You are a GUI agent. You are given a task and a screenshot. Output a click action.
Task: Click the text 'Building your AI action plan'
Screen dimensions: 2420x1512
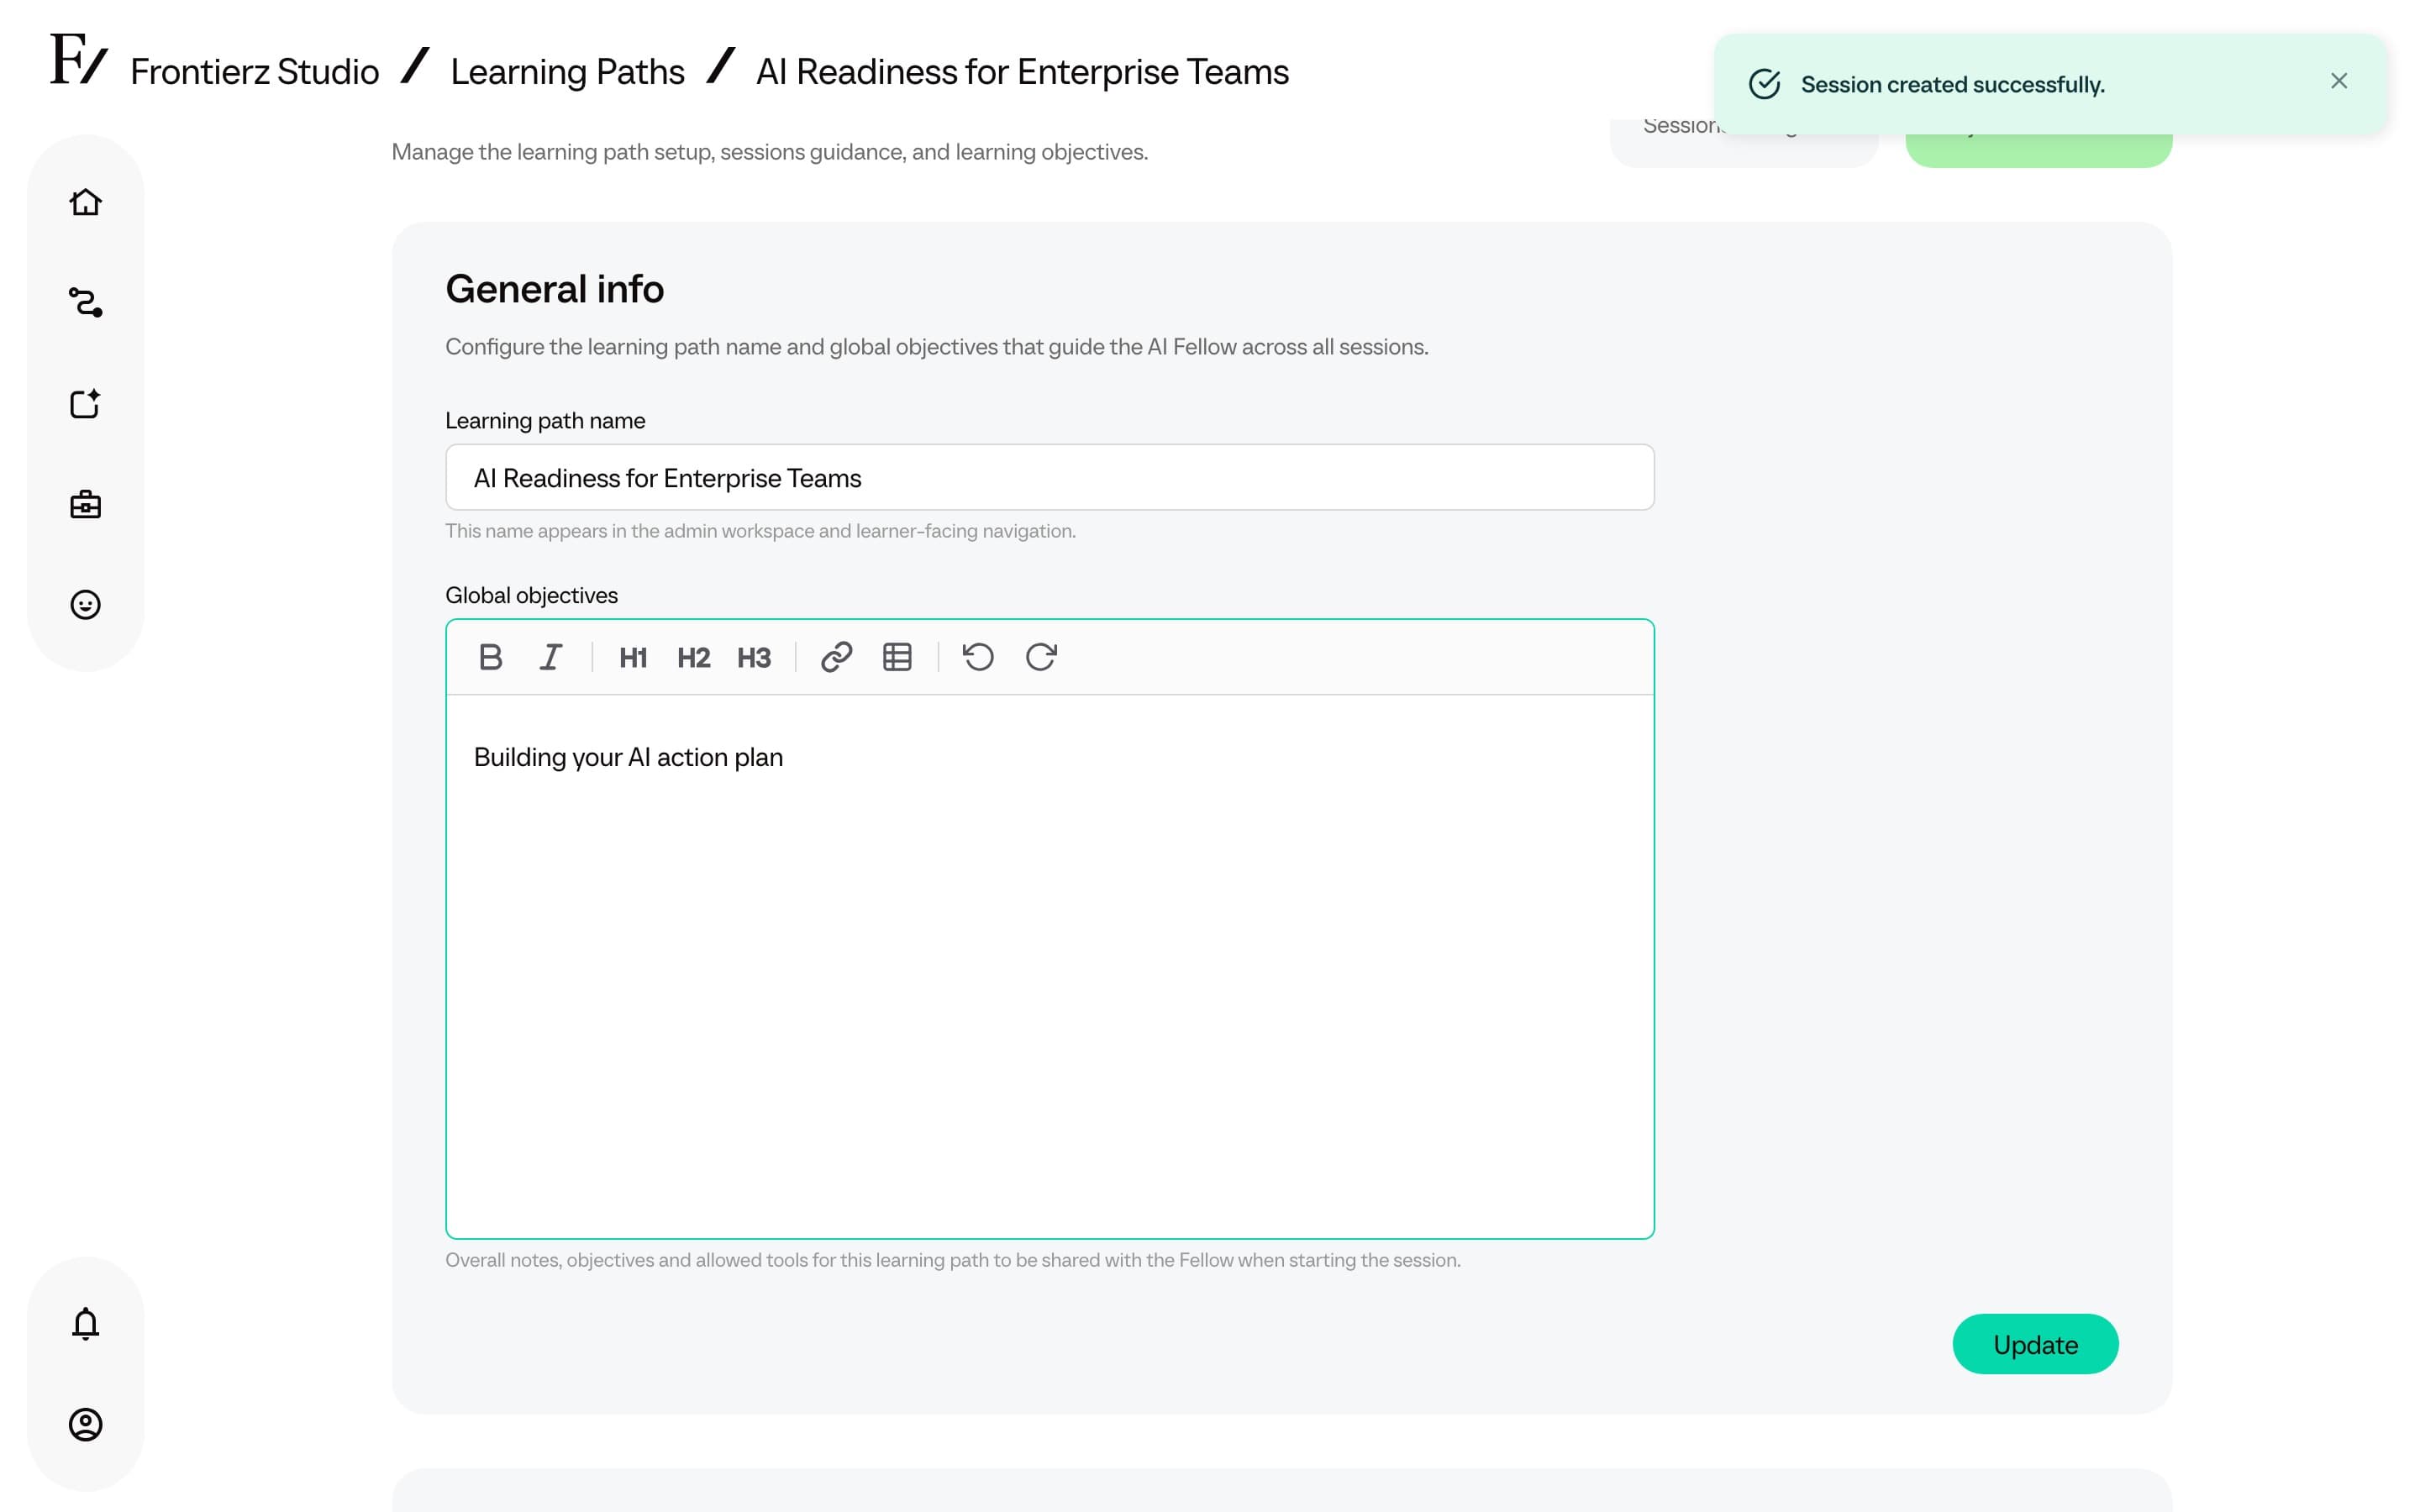tap(628, 757)
